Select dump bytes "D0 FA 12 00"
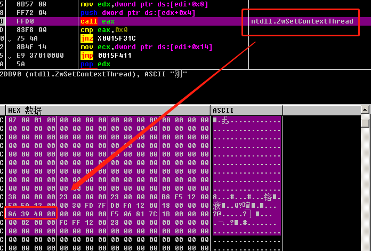 [134, 206]
